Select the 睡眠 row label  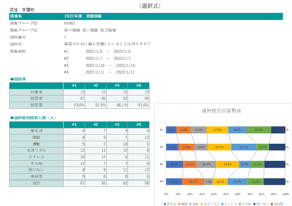coord(36,137)
